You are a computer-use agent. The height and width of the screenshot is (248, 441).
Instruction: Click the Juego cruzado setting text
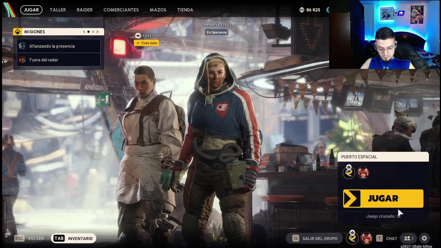(383, 216)
